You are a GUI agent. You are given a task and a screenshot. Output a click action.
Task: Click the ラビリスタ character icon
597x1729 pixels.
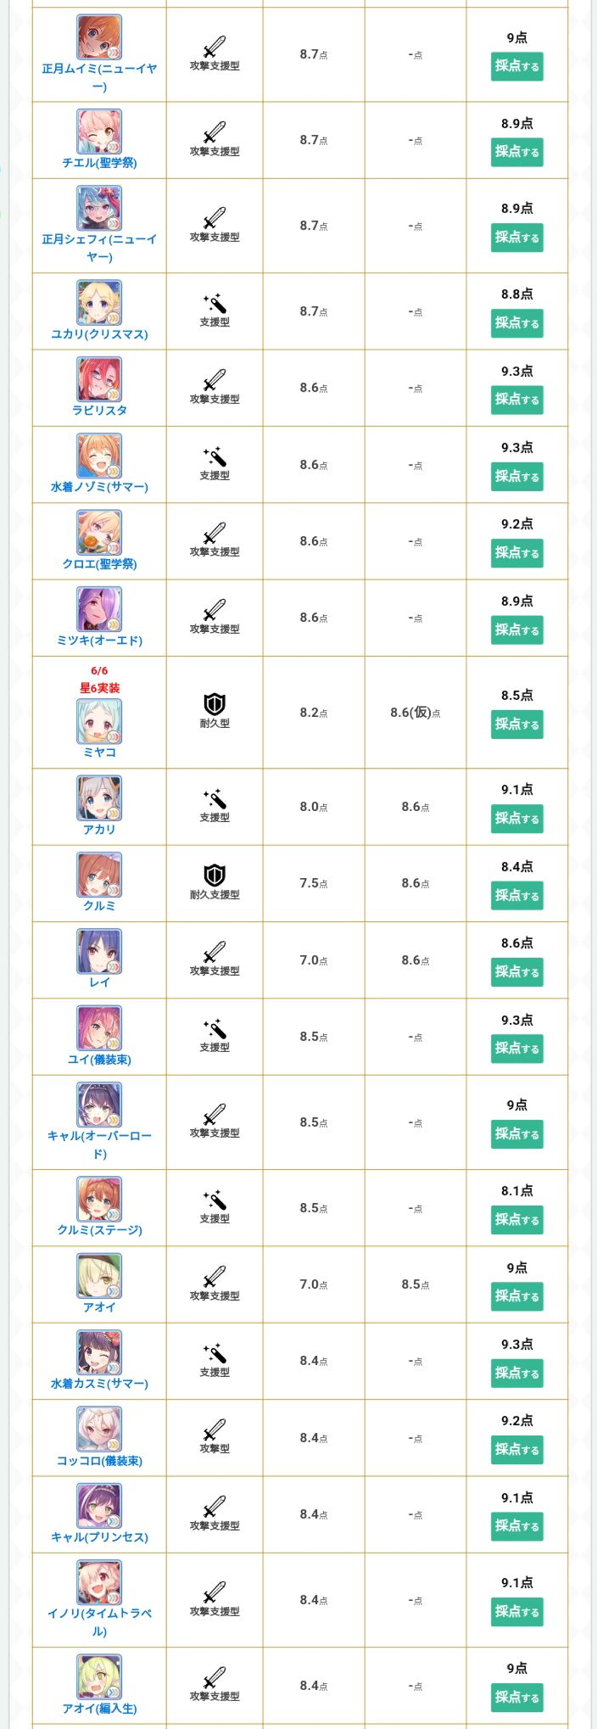[x=99, y=379]
